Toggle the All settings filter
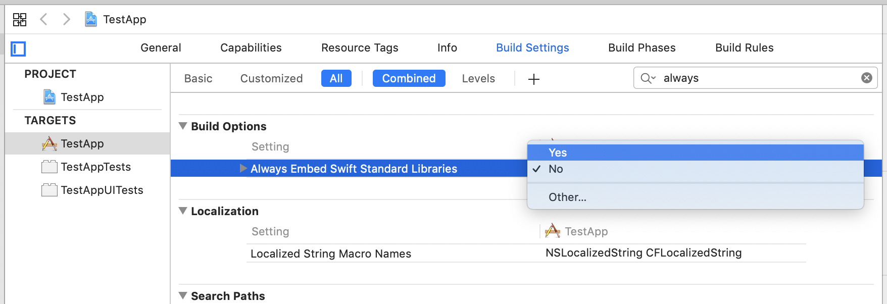This screenshot has width=887, height=304. [336, 79]
